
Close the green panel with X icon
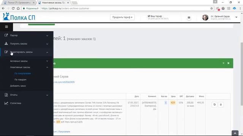coord(228,63)
